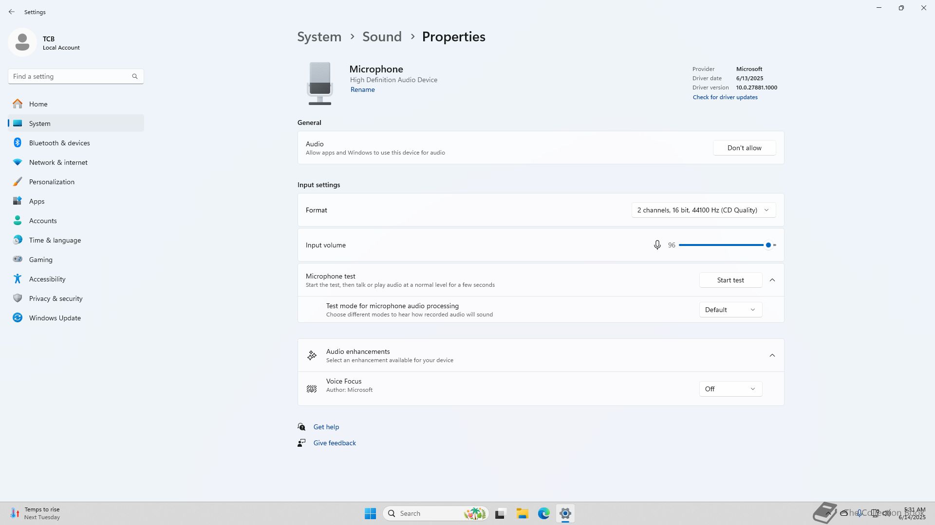Open the Voice Focus Off dropdown
This screenshot has width=935, height=525.
pyautogui.click(x=730, y=389)
